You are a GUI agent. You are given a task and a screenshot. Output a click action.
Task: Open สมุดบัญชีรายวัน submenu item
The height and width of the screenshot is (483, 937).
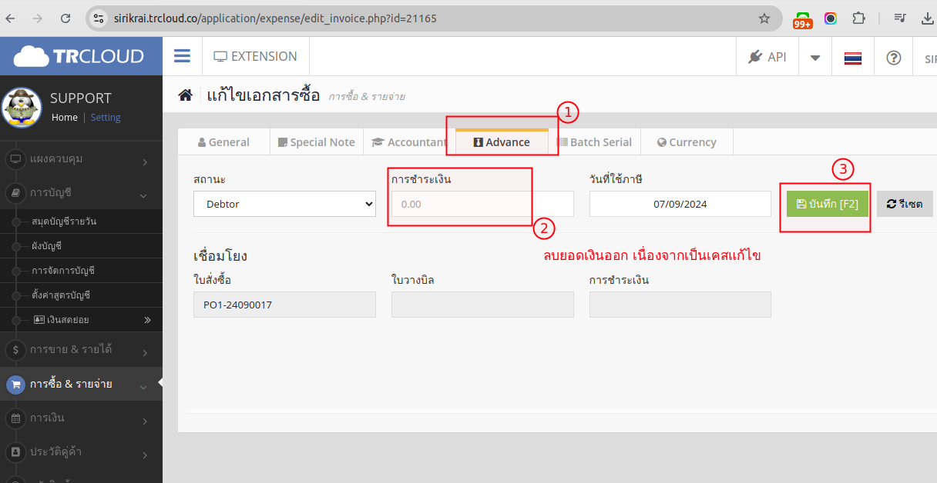[x=81, y=222]
